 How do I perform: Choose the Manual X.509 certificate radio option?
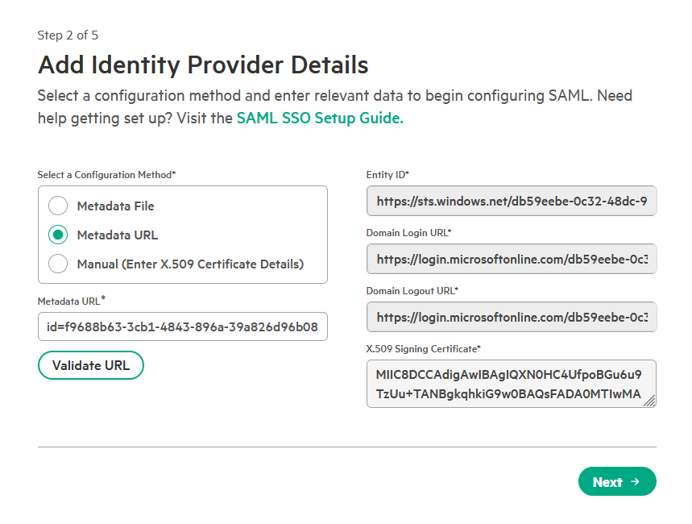58,264
